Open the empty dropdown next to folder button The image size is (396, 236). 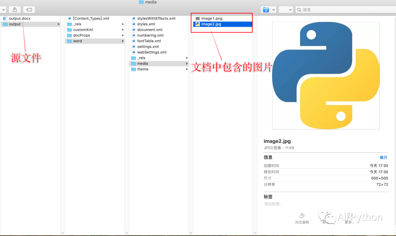286,10
